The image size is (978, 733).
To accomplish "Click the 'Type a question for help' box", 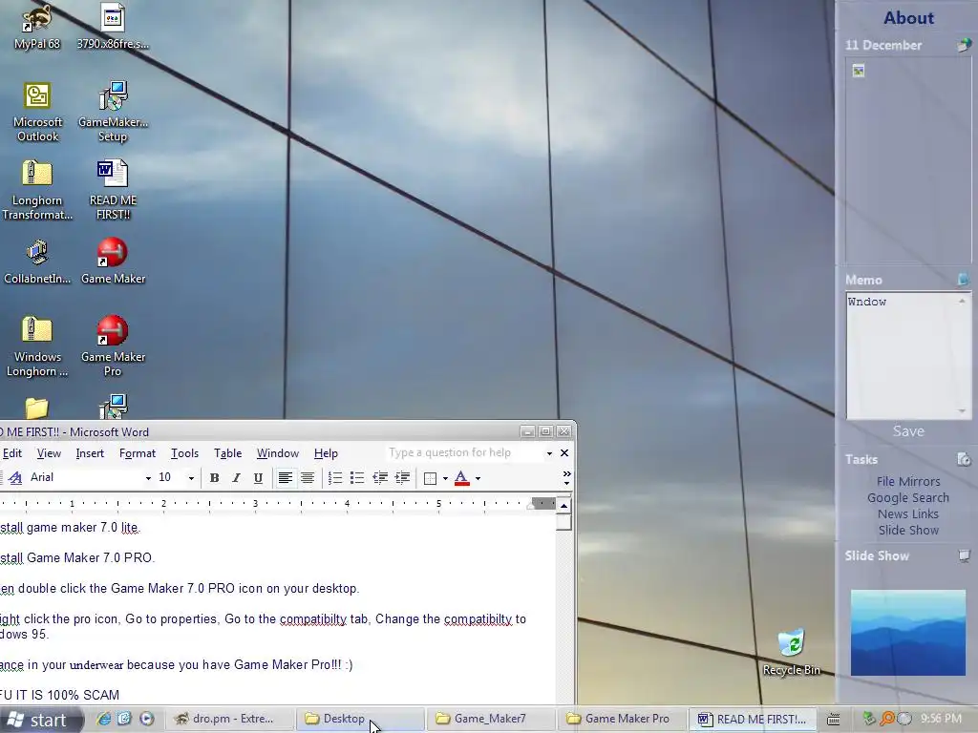I will click(463, 452).
